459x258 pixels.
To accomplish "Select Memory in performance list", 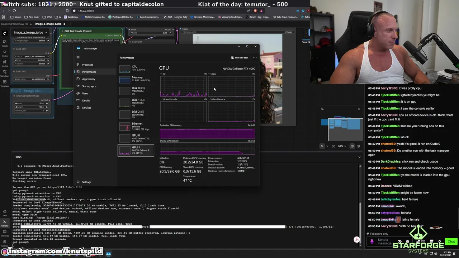I will pos(136,79).
